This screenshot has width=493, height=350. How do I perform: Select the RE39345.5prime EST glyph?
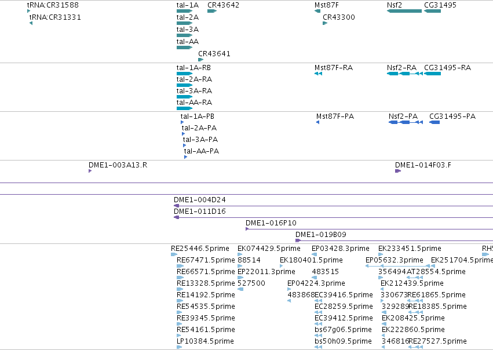point(180,324)
